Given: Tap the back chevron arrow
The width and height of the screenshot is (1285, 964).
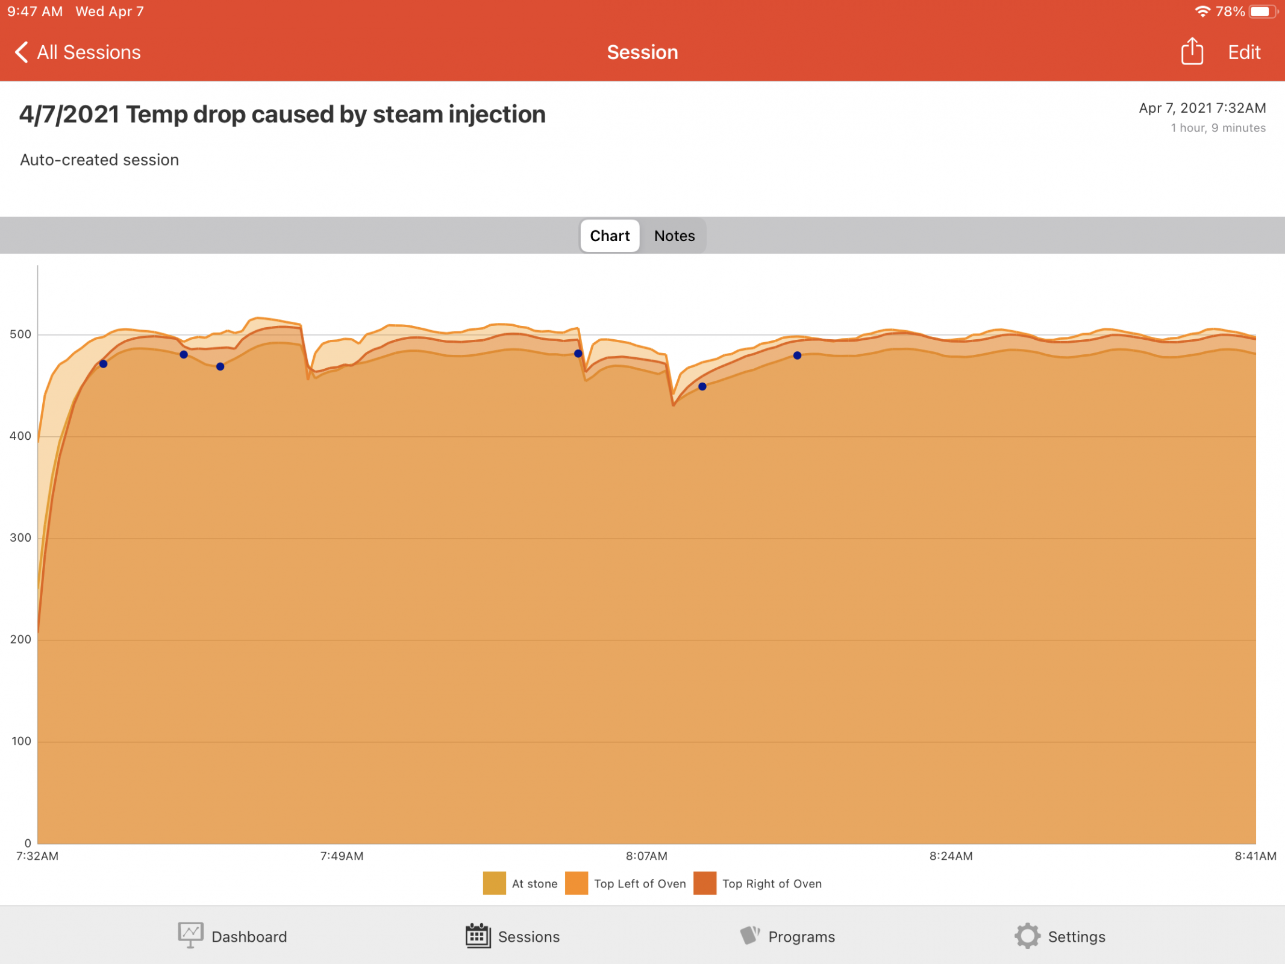Looking at the screenshot, I should tap(21, 52).
